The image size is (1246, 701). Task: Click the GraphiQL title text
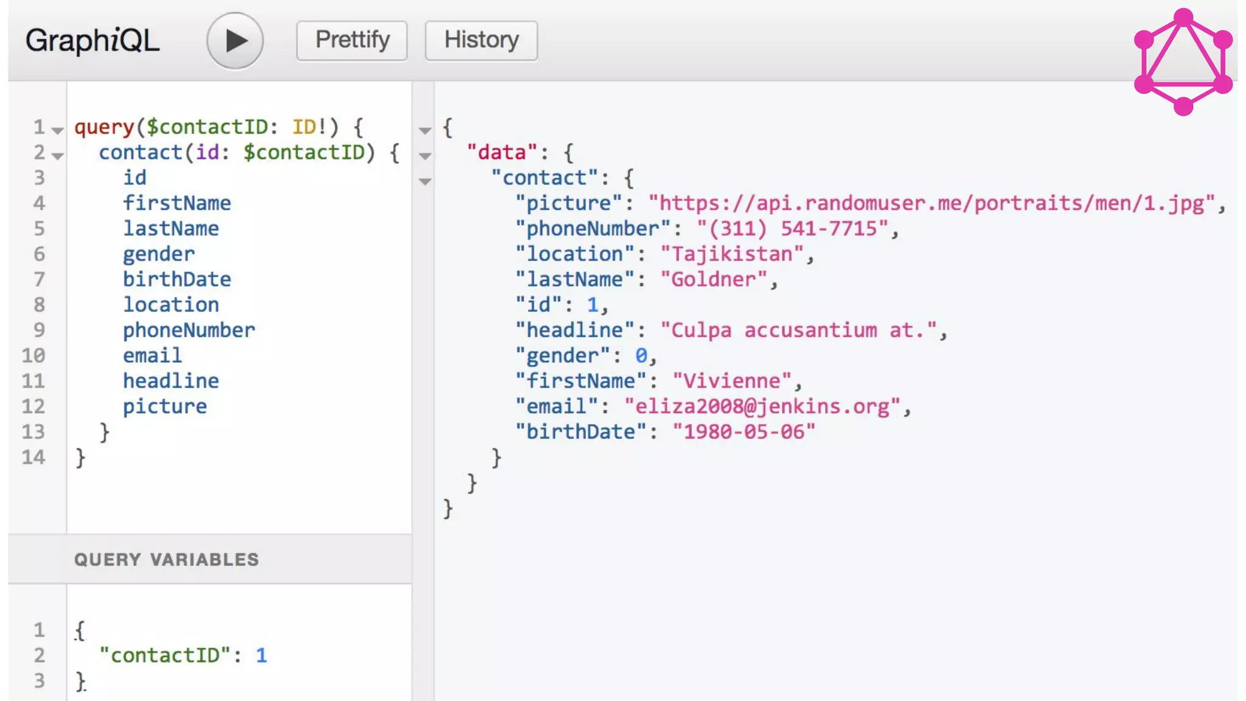point(92,41)
